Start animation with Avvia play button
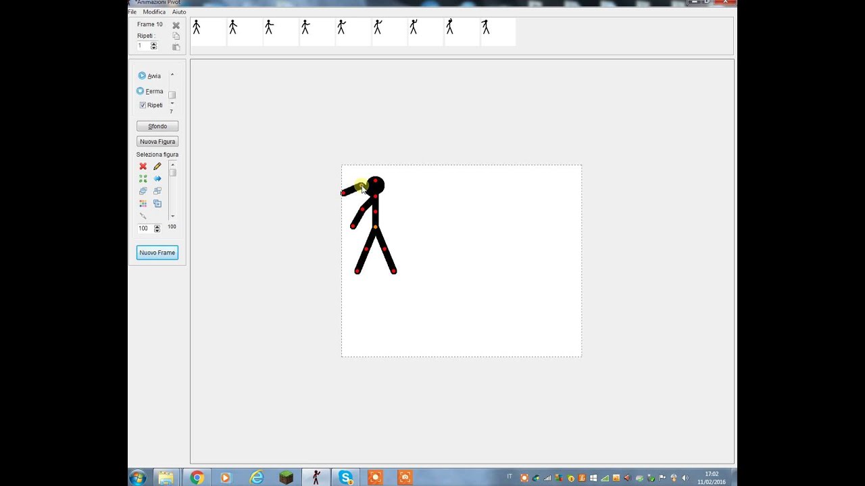The image size is (865, 486). (x=149, y=76)
